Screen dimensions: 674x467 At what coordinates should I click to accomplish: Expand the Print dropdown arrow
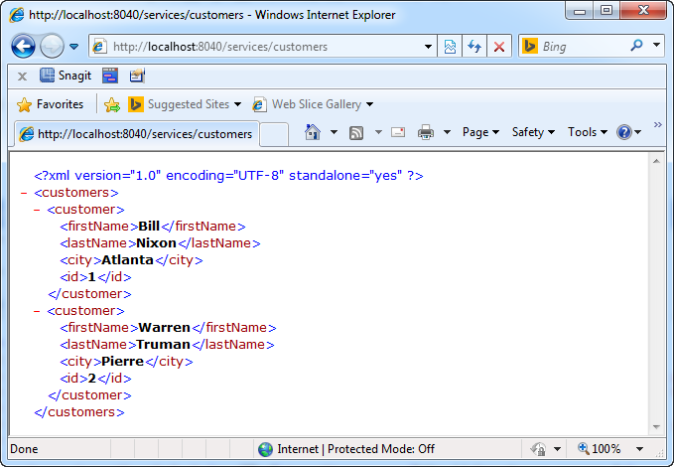(447, 132)
